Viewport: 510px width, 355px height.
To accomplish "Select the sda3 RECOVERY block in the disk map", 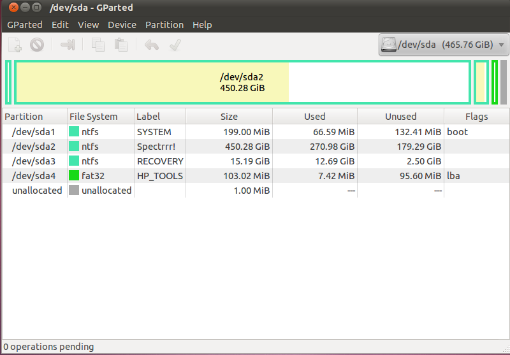I will pyautogui.click(x=481, y=82).
